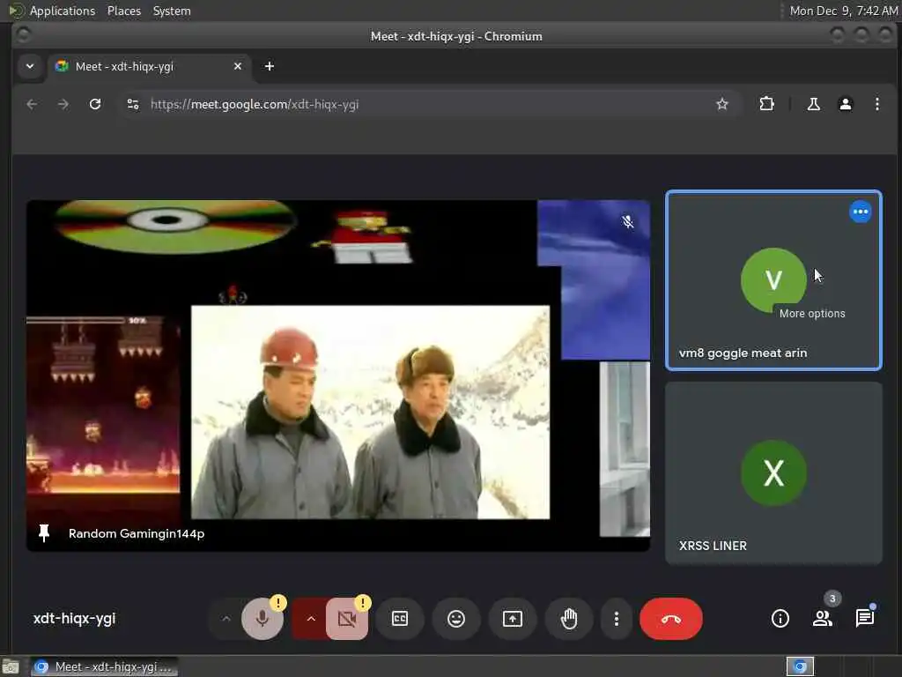Raise hand in the meeting

point(569,619)
